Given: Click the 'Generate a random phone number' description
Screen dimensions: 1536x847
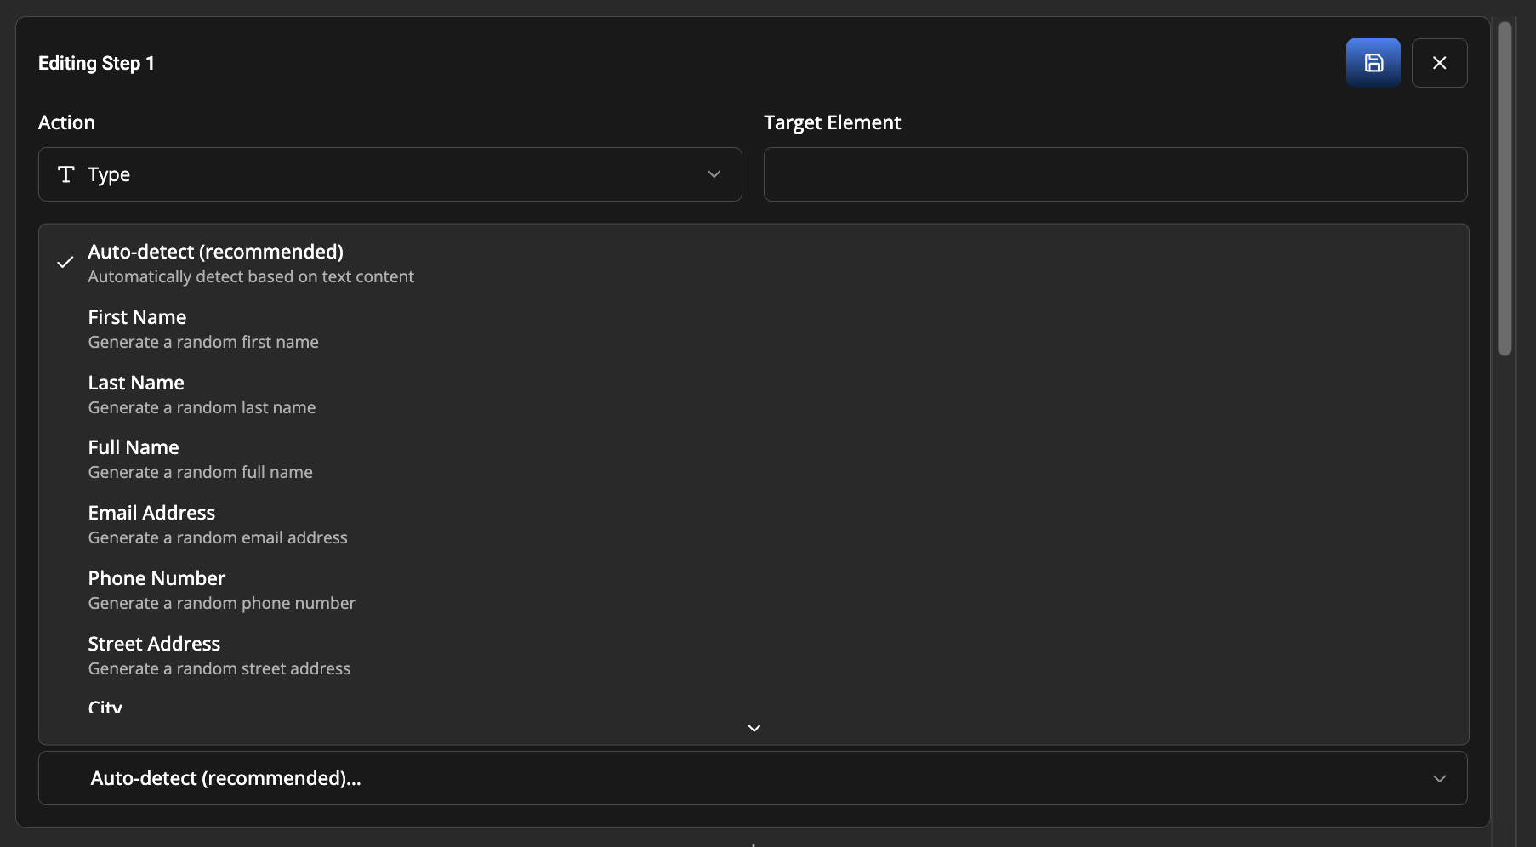Looking at the screenshot, I should 222,603.
